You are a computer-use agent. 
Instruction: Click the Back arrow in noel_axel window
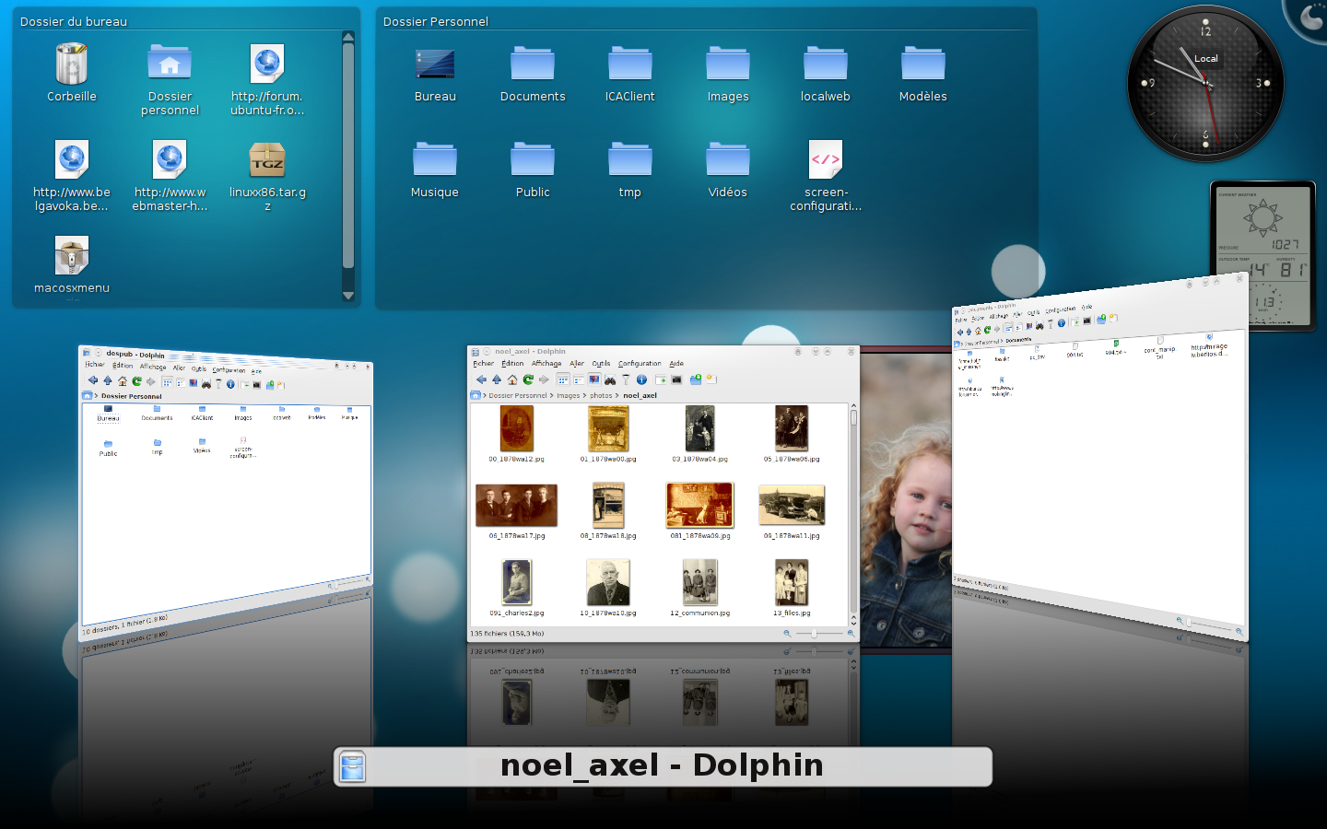click(481, 379)
